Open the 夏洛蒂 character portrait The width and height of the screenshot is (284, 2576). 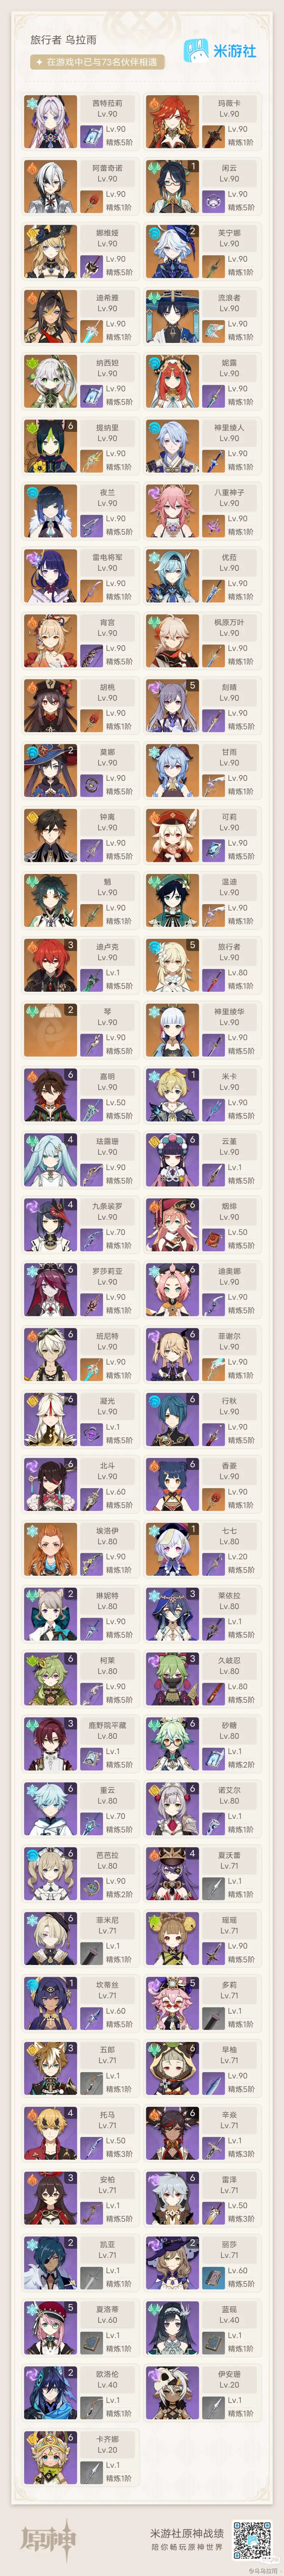pyautogui.click(x=50, y=2328)
